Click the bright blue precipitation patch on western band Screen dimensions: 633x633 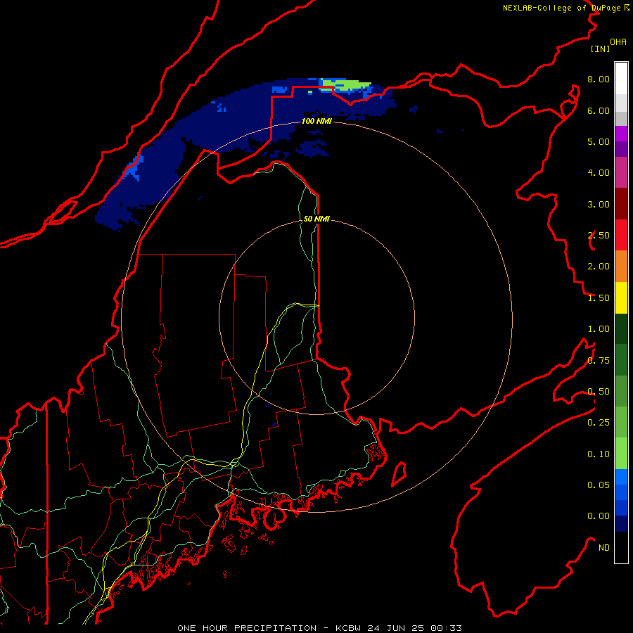point(133,168)
